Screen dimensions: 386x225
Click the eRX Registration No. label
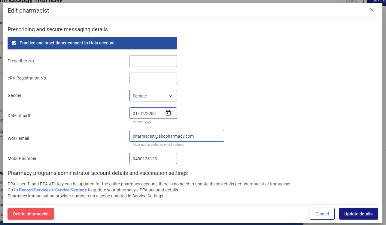click(27, 78)
